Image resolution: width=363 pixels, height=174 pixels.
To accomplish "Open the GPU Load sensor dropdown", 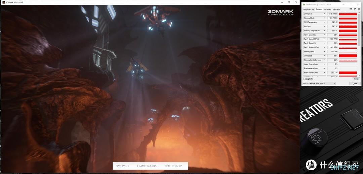I will (x=325, y=56).
